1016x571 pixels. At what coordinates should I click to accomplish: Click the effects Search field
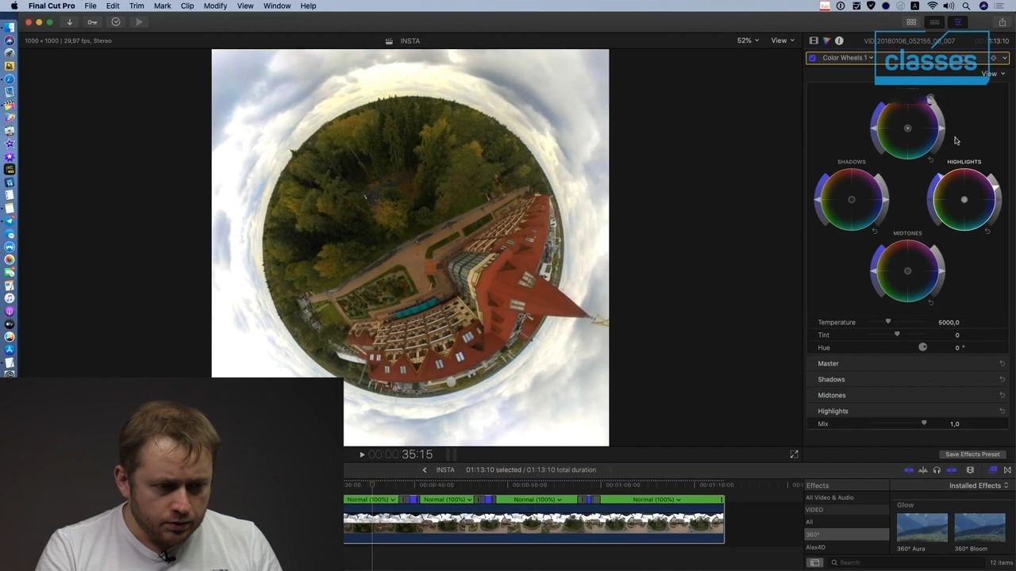click(905, 562)
